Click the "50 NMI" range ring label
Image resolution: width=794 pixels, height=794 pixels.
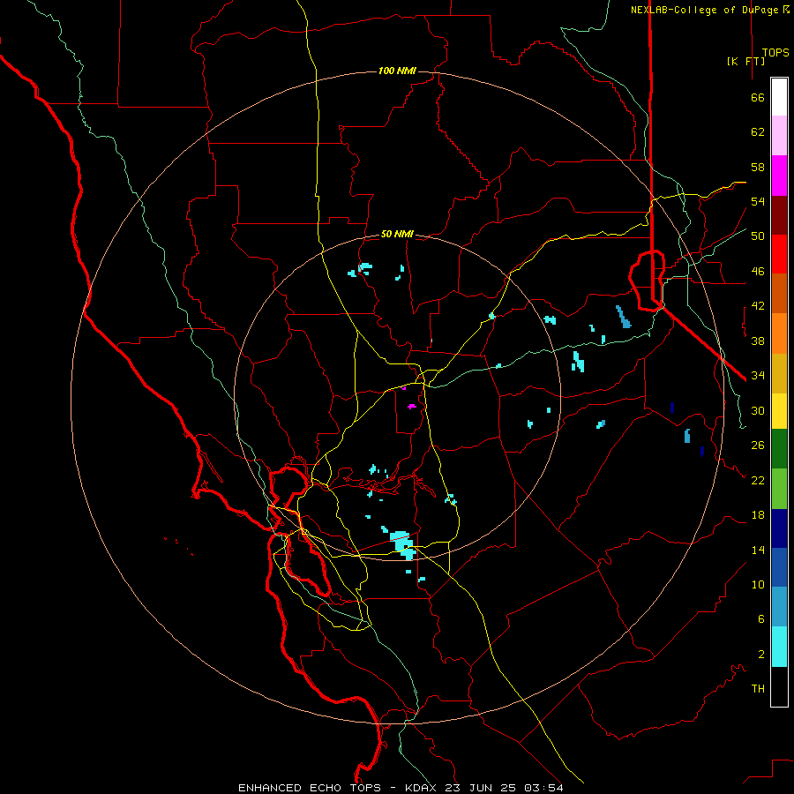397,234
